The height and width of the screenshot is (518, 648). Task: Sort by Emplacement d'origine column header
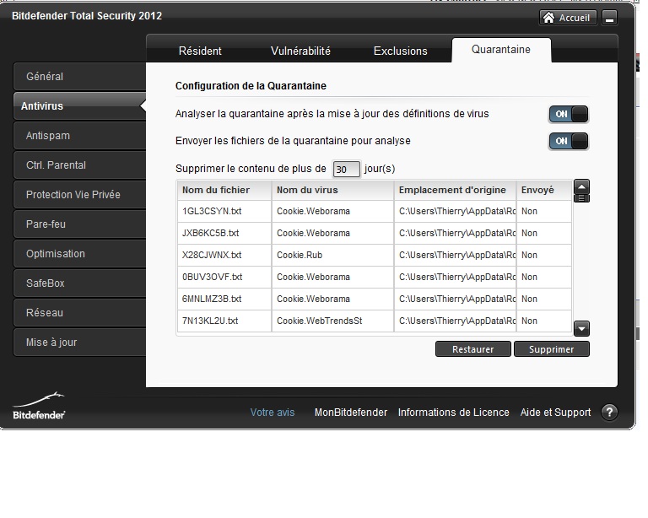click(456, 190)
